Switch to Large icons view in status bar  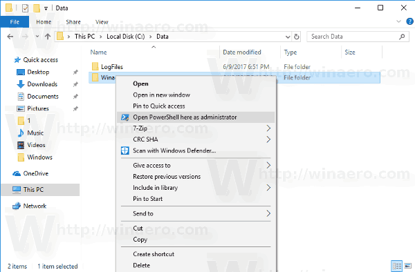[408, 266]
